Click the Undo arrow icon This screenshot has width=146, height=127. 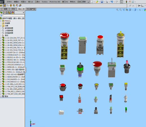(111, 2)
